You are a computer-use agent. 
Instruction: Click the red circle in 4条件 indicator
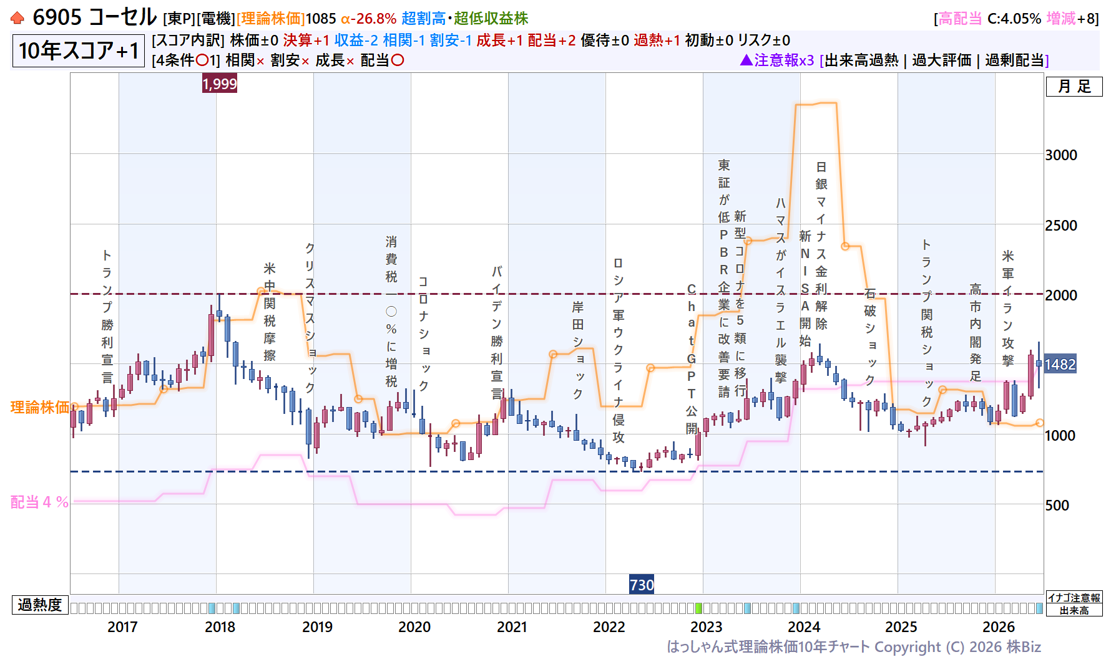click(x=202, y=60)
